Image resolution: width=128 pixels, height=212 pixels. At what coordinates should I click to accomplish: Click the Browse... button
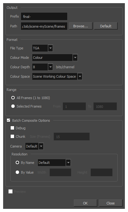[81, 26]
